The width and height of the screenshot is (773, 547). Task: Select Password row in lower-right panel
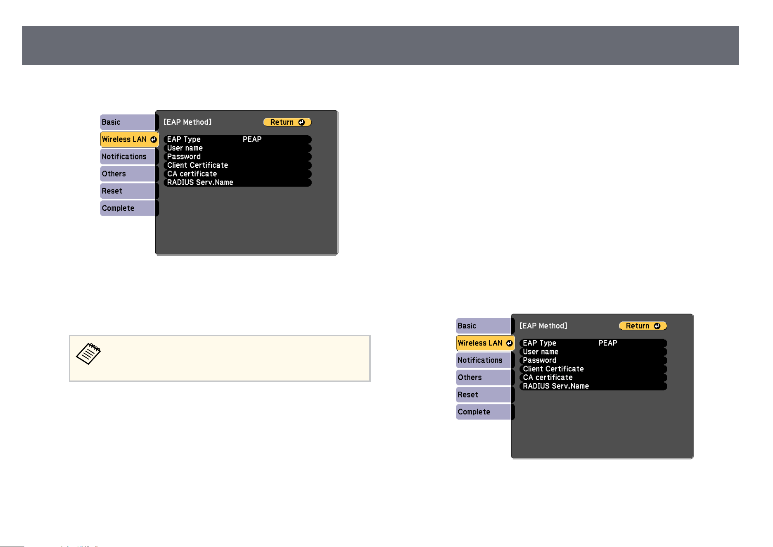[x=593, y=360]
